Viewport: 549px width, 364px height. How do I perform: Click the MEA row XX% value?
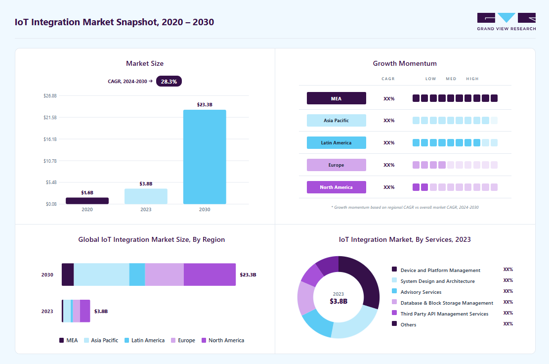tap(389, 99)
